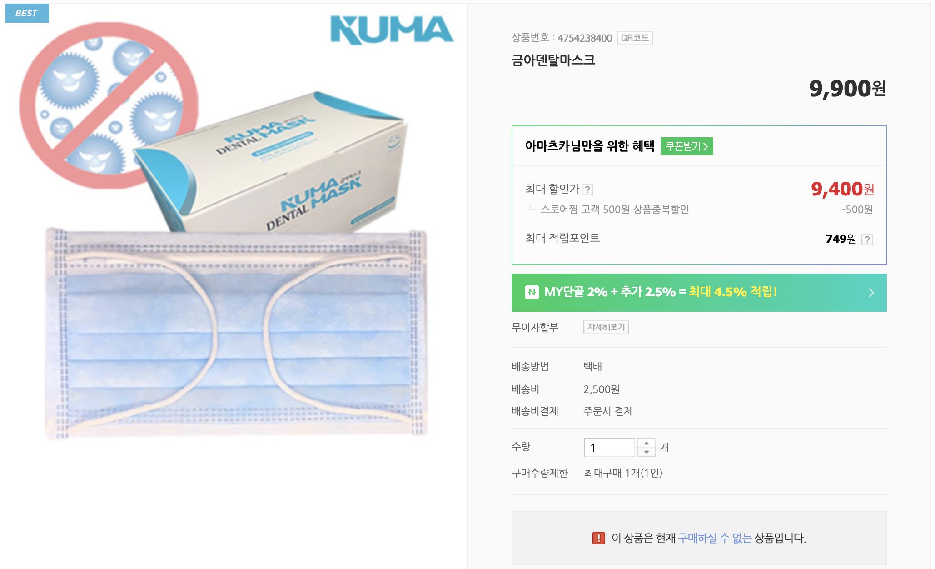This screenshot has height=569, width=935.
Task: Focus the 수량 quantity input field
Action: pos(609,448)
